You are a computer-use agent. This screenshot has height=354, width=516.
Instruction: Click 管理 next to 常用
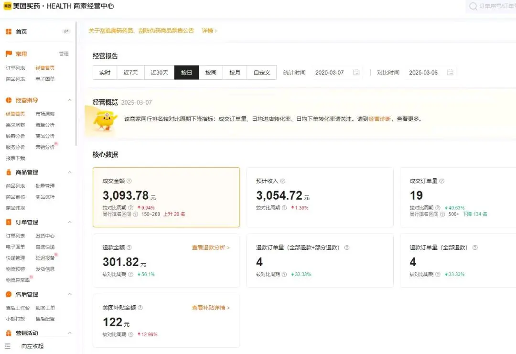(64, 54)
